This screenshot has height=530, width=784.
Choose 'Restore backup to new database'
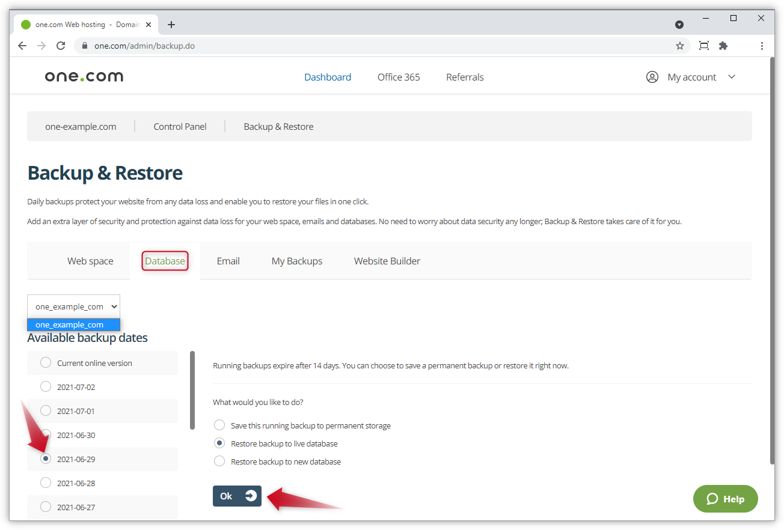coord(219,461)
